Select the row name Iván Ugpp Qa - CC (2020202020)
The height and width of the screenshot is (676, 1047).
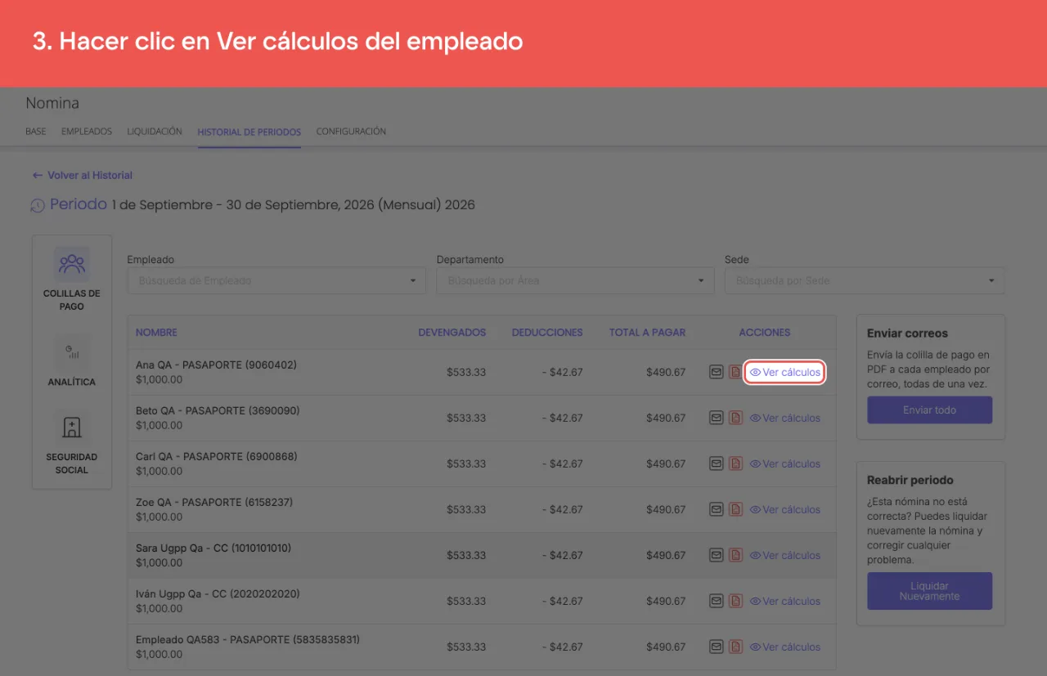[x=218, y=593]
